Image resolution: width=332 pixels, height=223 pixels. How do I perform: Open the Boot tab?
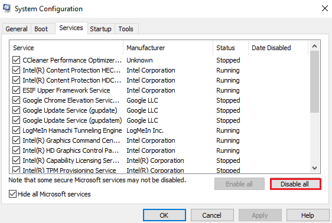coord(41,29)
